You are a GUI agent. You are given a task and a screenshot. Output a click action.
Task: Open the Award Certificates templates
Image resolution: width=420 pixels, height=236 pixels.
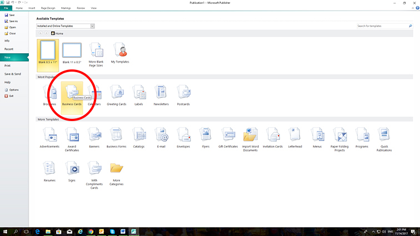[72, 139]
